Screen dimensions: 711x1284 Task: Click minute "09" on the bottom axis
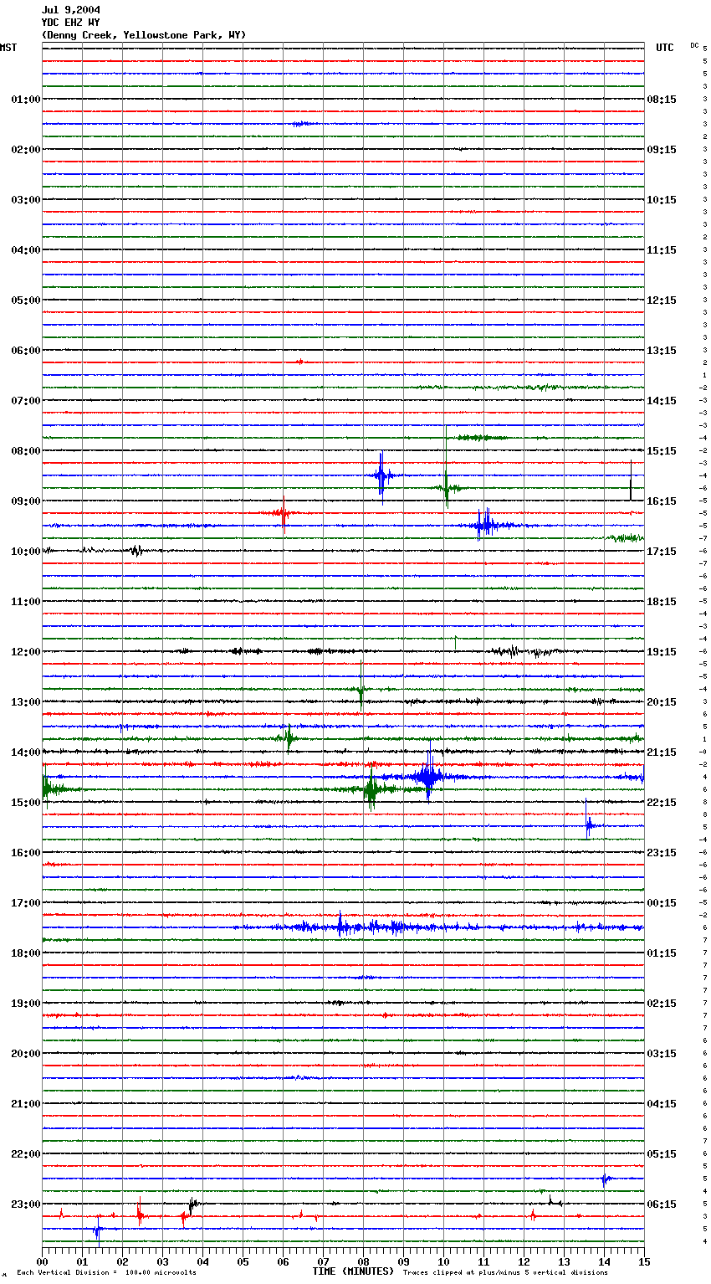(x=403, y=1261)
